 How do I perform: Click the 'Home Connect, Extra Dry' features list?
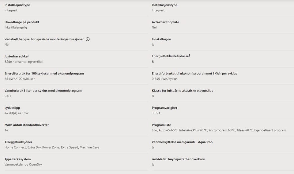tap(52, 147)
